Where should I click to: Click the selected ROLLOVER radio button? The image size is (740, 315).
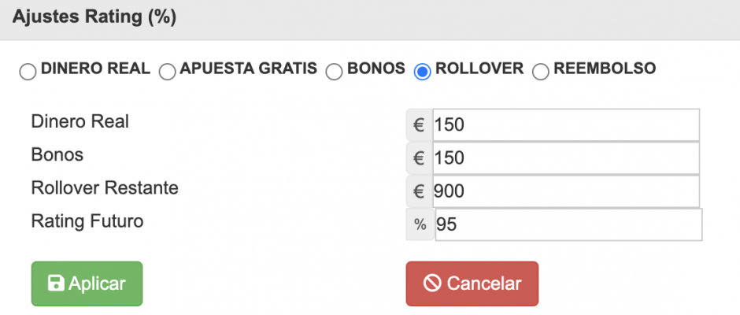(423, 72)
